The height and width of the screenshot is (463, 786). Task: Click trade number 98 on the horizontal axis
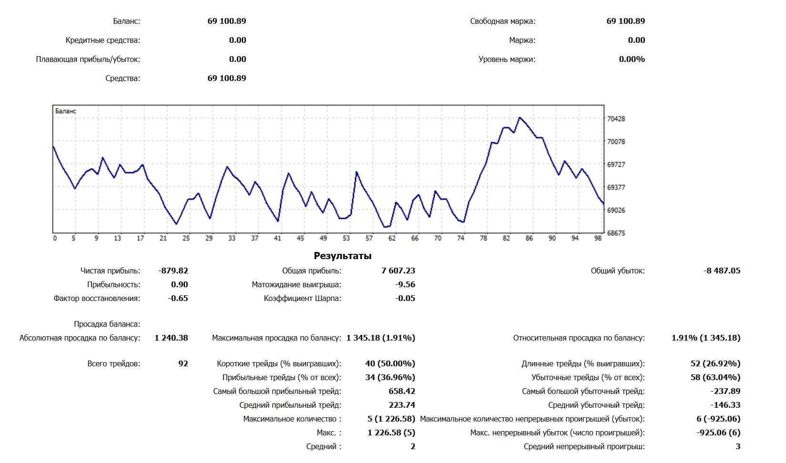click(598, 238)
